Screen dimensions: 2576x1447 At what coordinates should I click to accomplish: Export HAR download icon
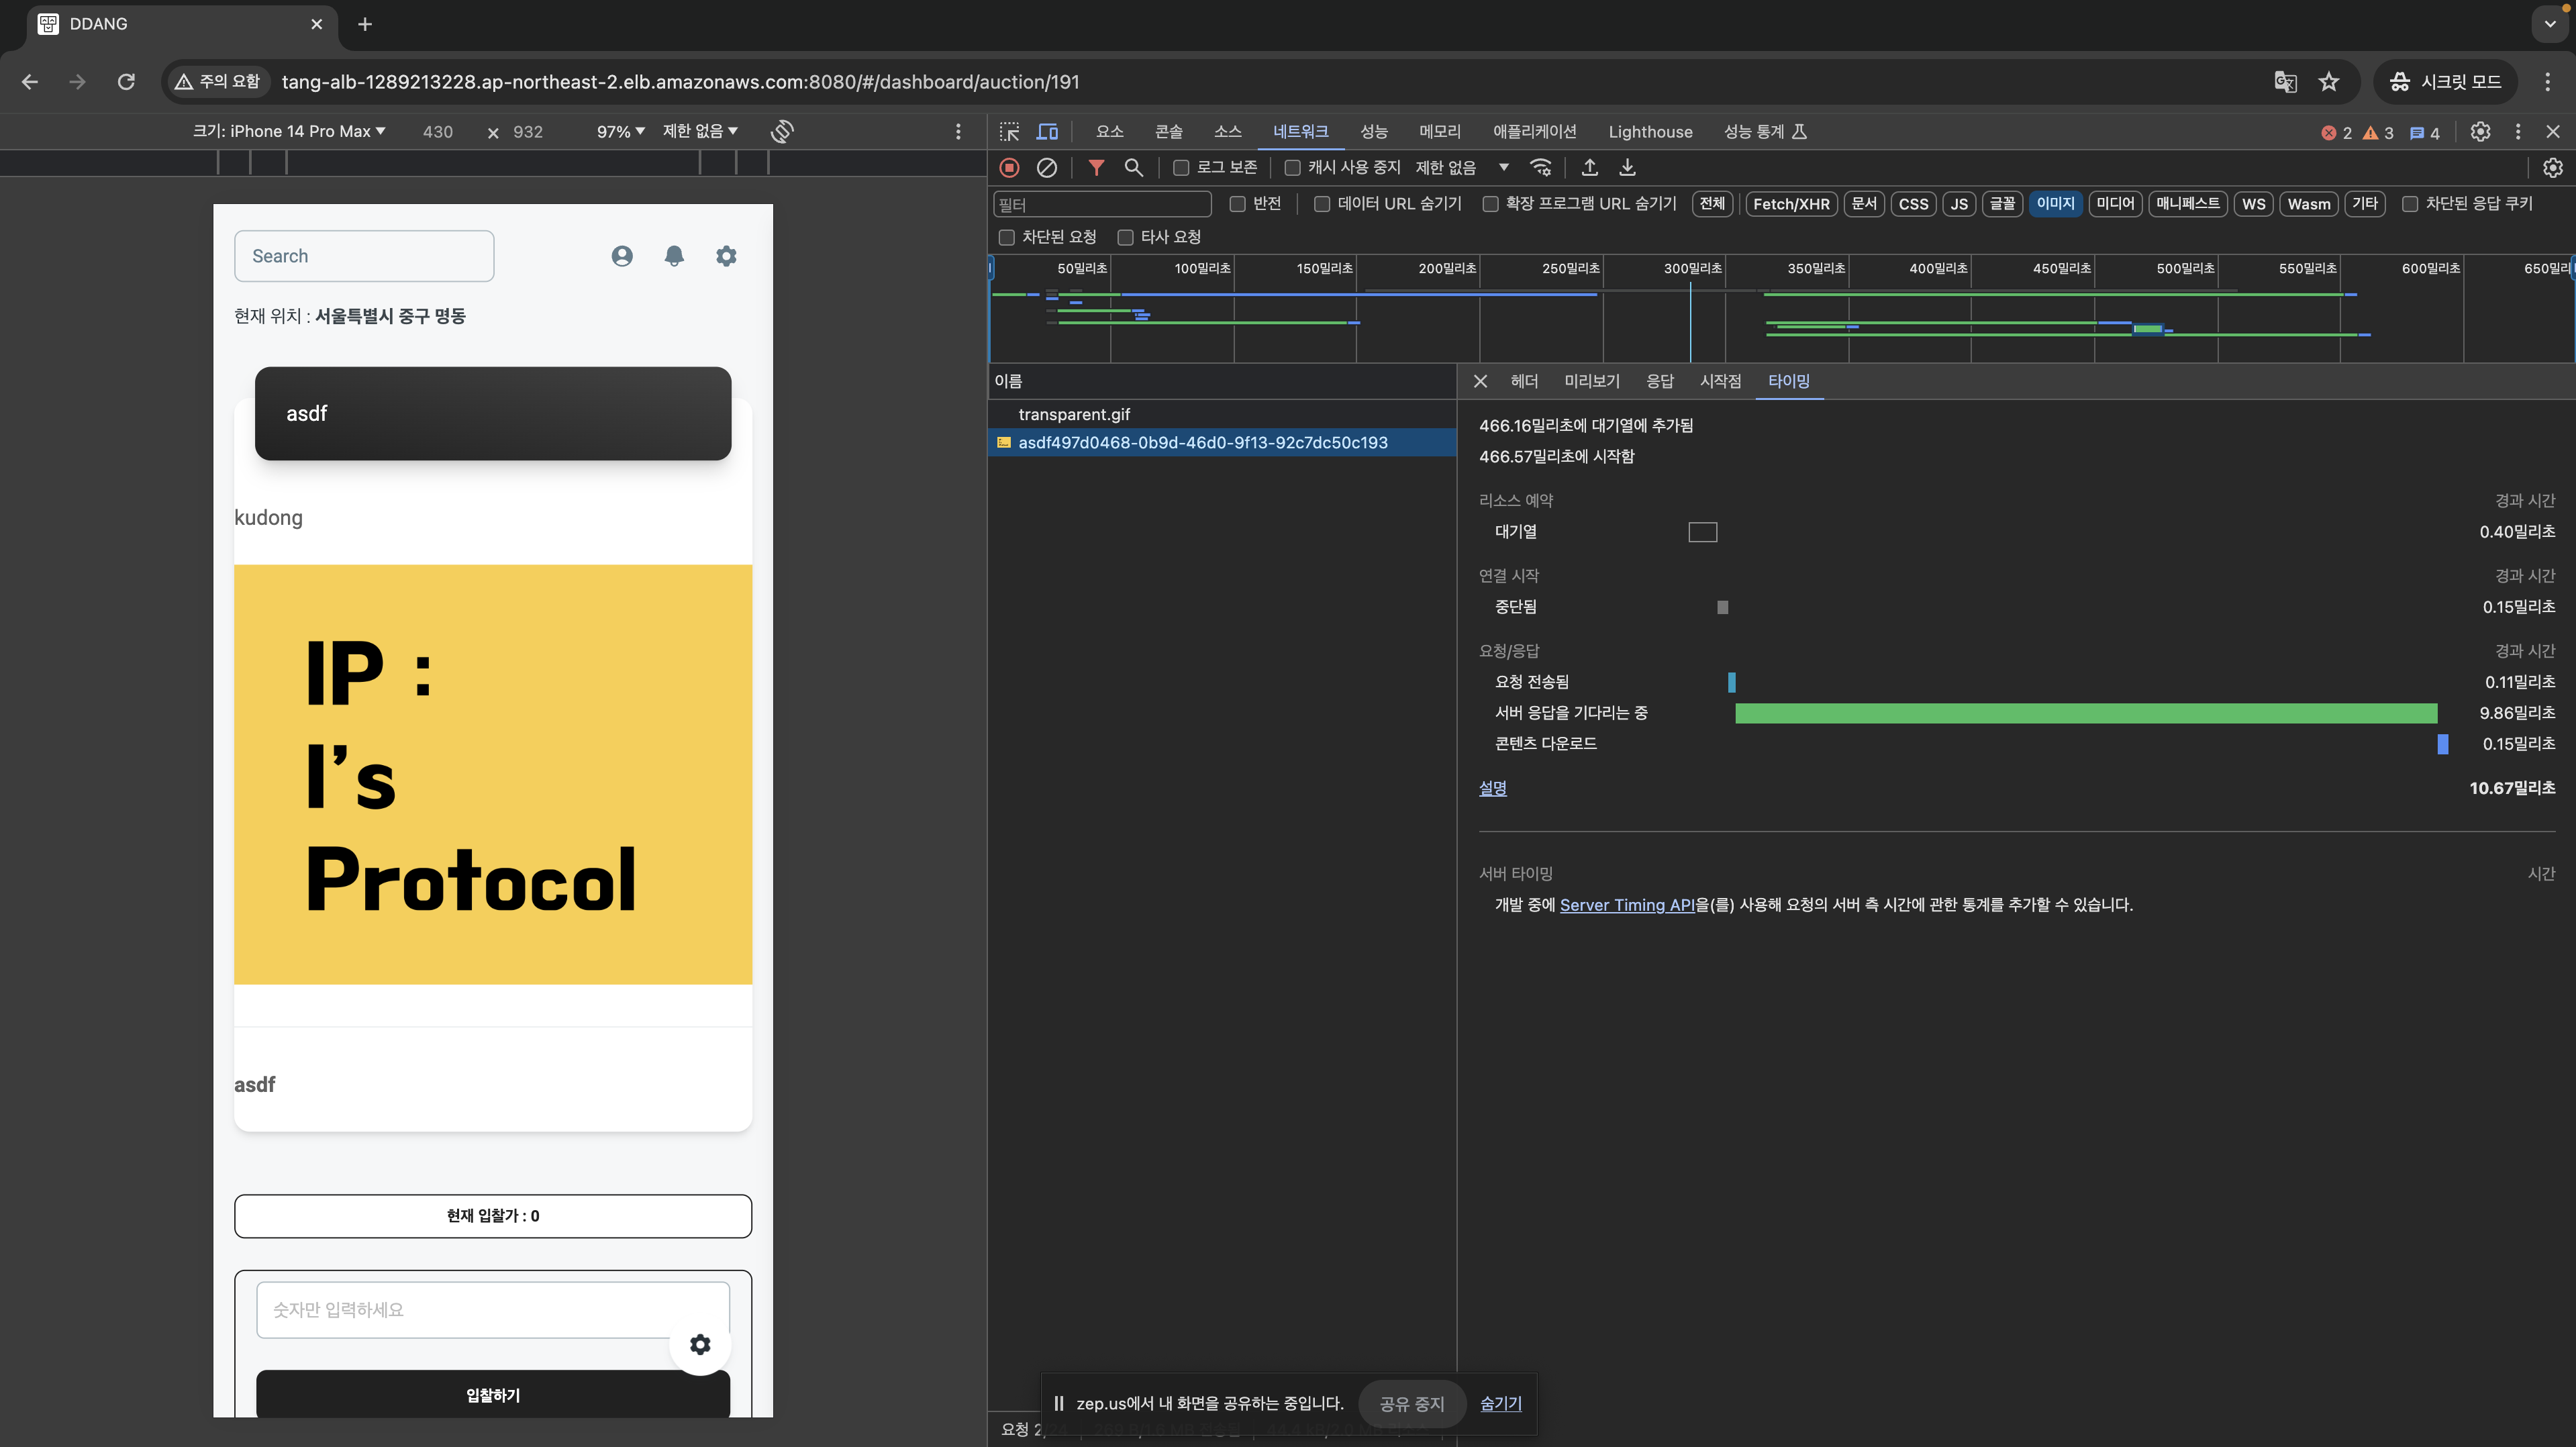1627,168
